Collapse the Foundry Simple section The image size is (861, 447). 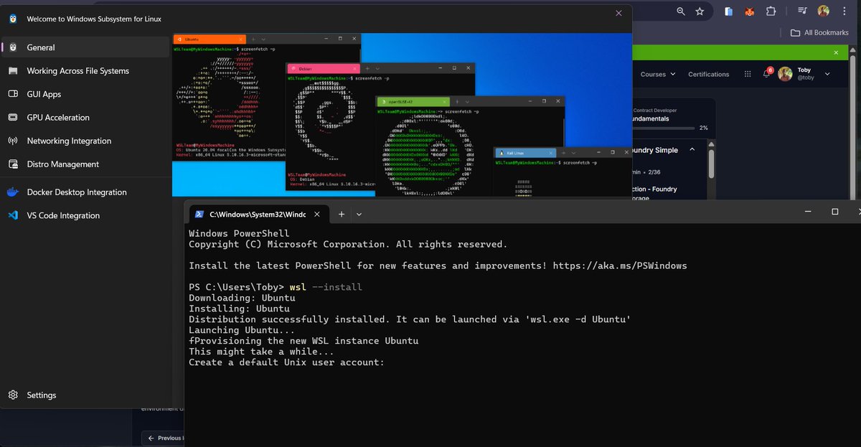coord(692,150)
